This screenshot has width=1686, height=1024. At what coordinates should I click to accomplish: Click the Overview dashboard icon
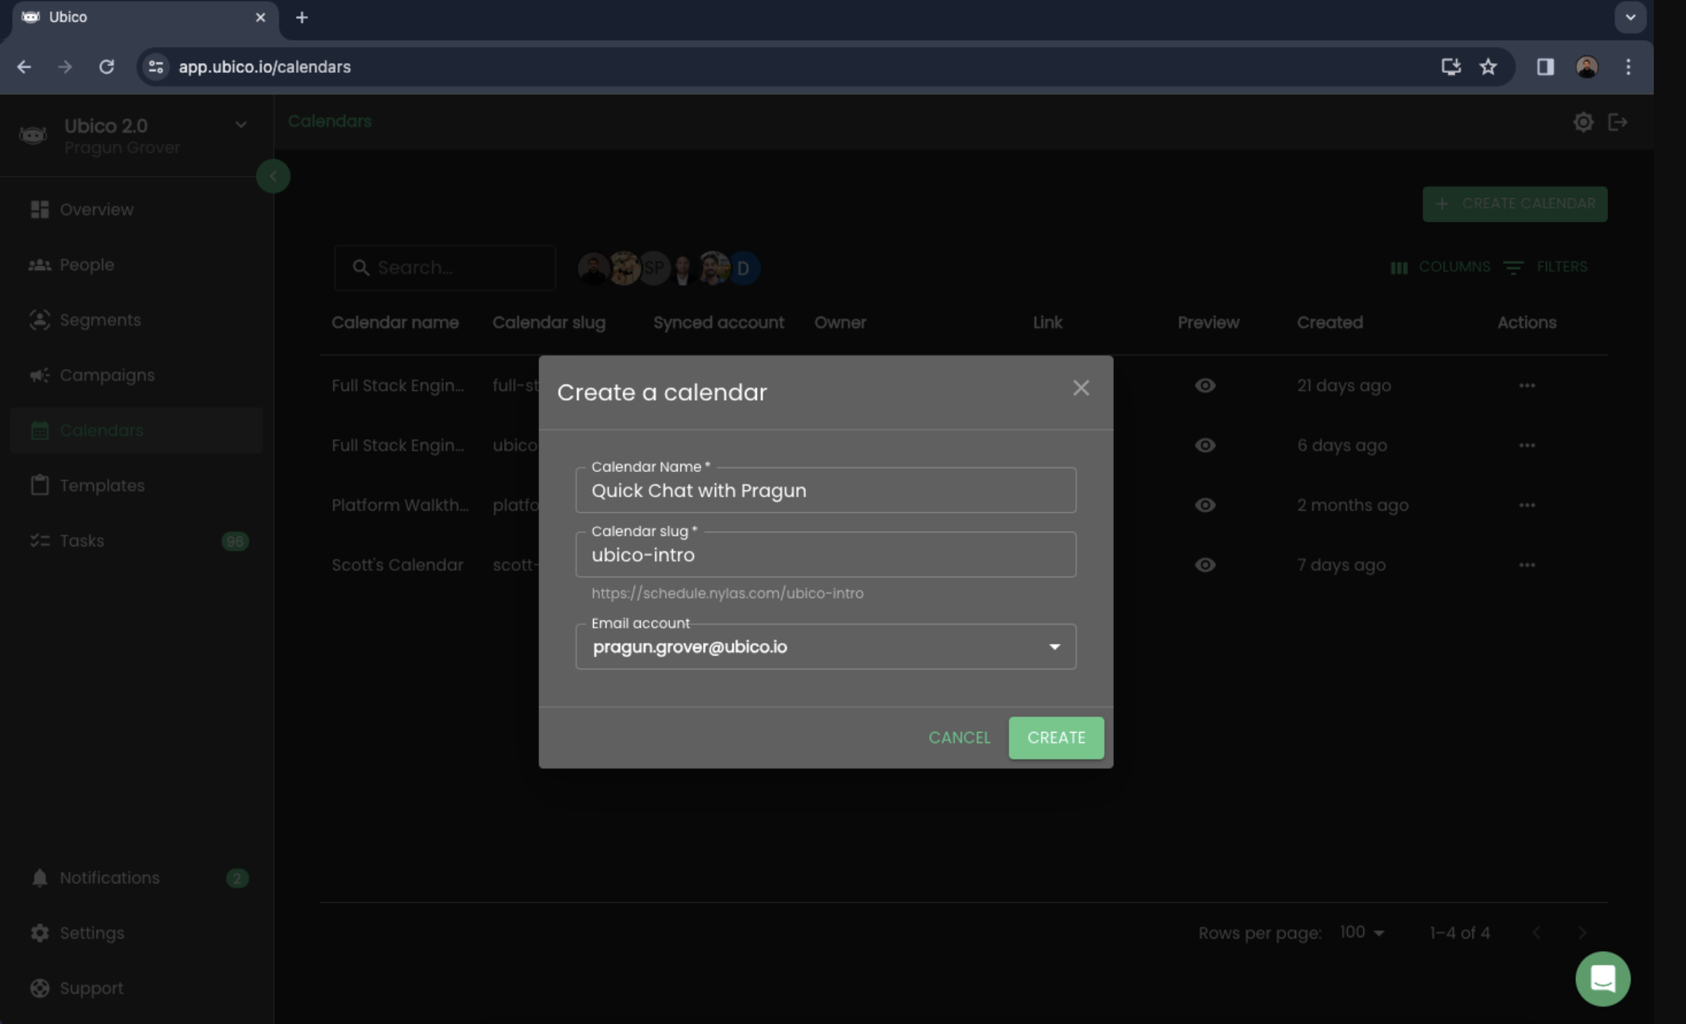[x=40, y=209]
